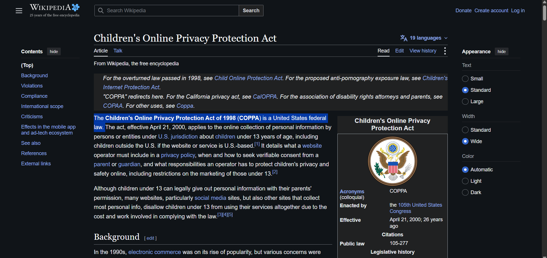
Task: Switch to the Talk tab
Action: tap(118, 51)
